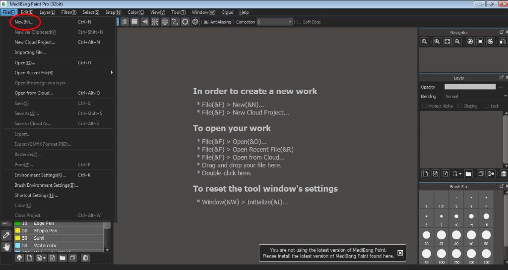This screenshot has width=508, height=270.
Task: Select brush size 100
Action: (x=441, y=257)
